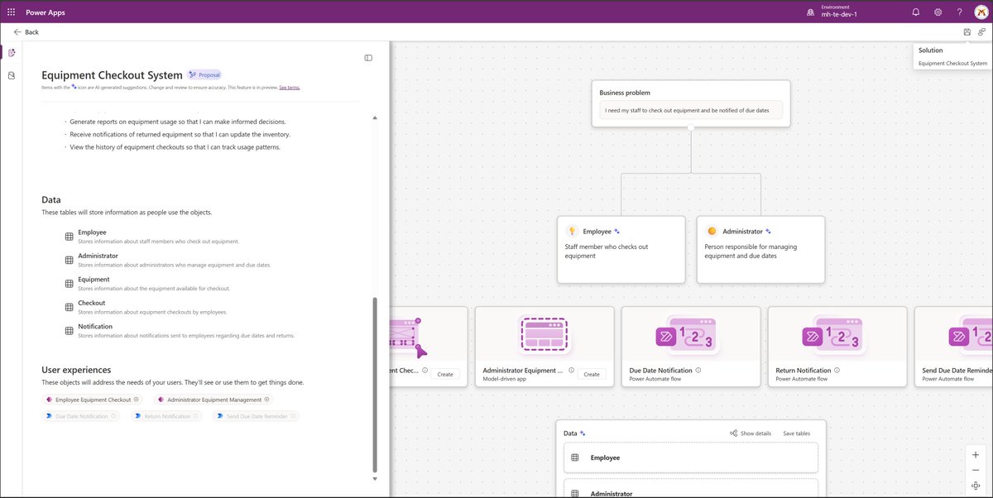The height and width of the screenshot is (498, 993).
Task: Select Employee table row in canvas Data card
Action: (690, 457)
